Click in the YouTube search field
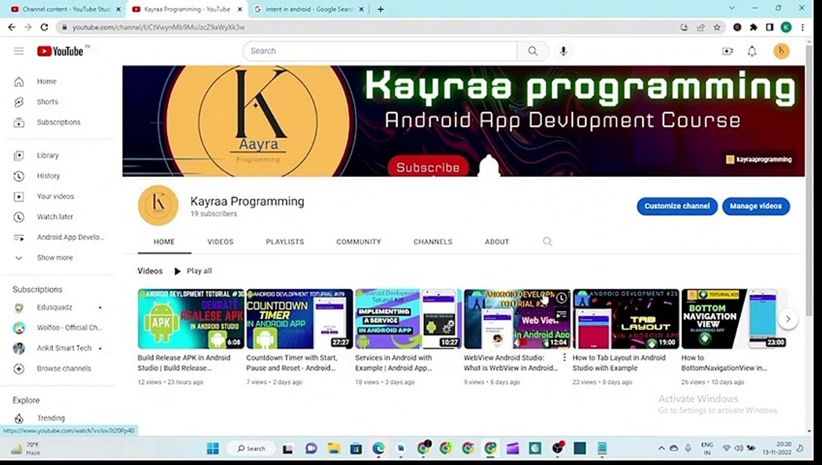The height and width of the screenshot is (465, 822). click(x=380, y=51)
